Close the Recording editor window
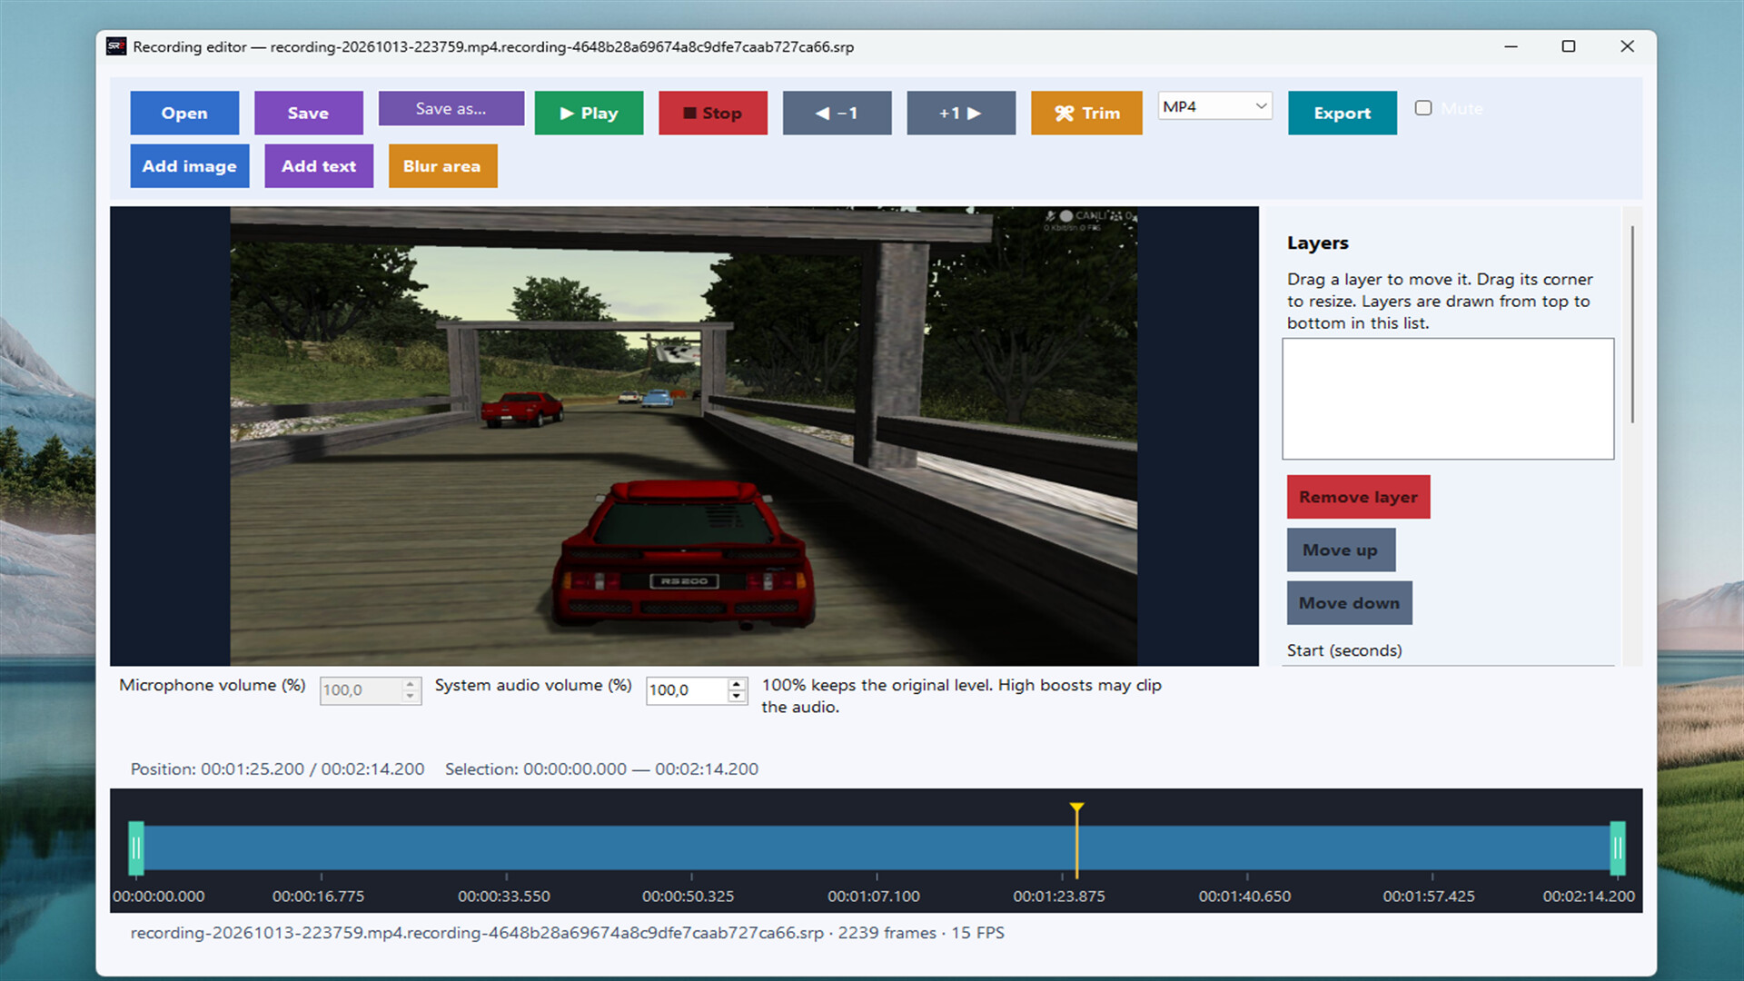 point(1627,46)
